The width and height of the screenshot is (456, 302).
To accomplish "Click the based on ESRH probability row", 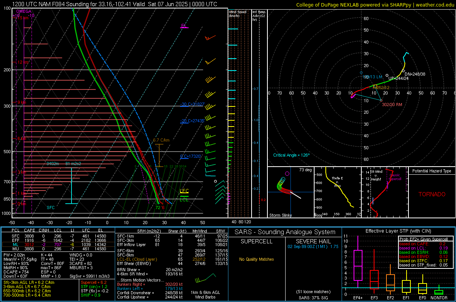I will tap(424, 252).
